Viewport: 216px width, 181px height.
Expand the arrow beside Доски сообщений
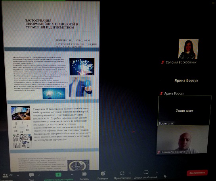point(157,172)
